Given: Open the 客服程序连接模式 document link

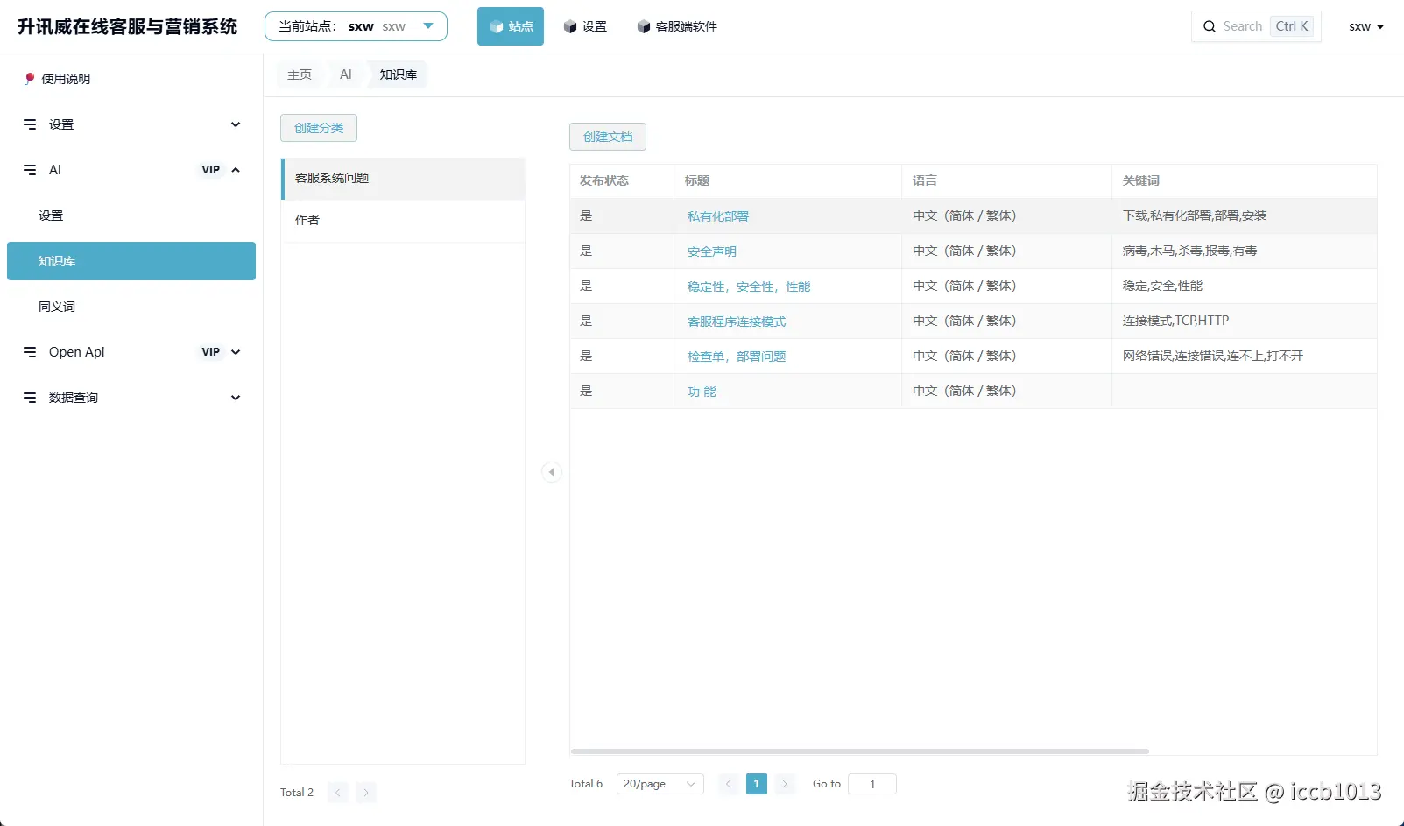Looking at the screenshot, I should 737,321.
